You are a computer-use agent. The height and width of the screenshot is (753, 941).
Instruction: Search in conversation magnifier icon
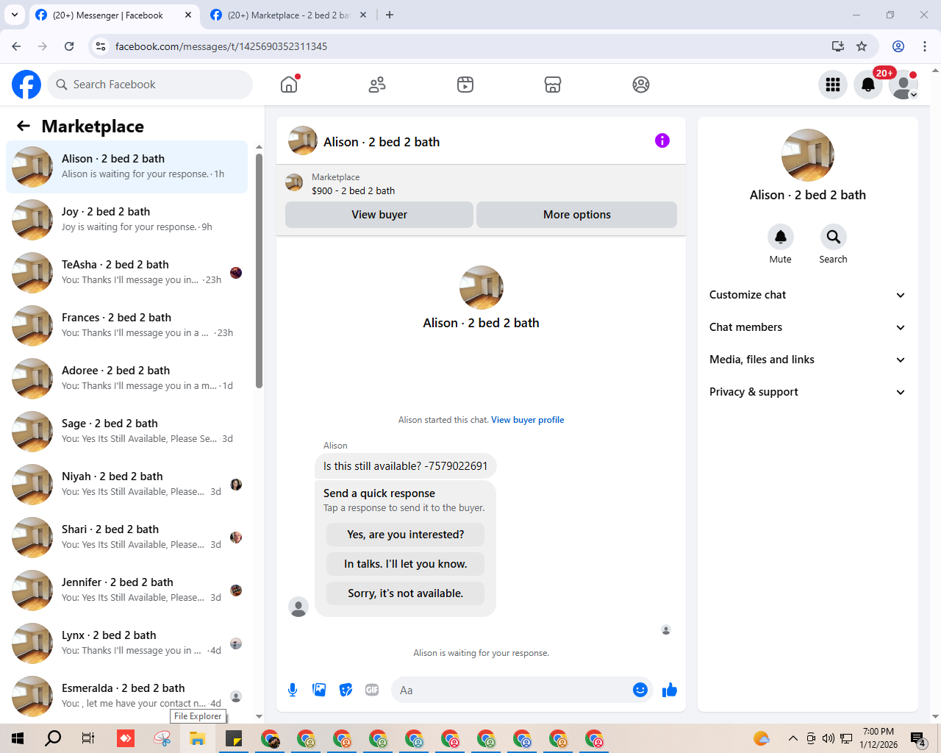[834, 237]
